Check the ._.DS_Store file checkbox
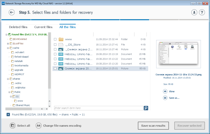This screenshot has height=134, width=210. tap(55, 44)
